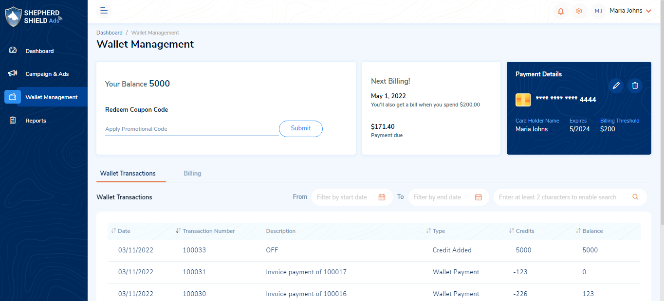Viewport: 664px width, 301px height.
Task: Sort transactions by Date column
Action: click(x=121, y=231)
